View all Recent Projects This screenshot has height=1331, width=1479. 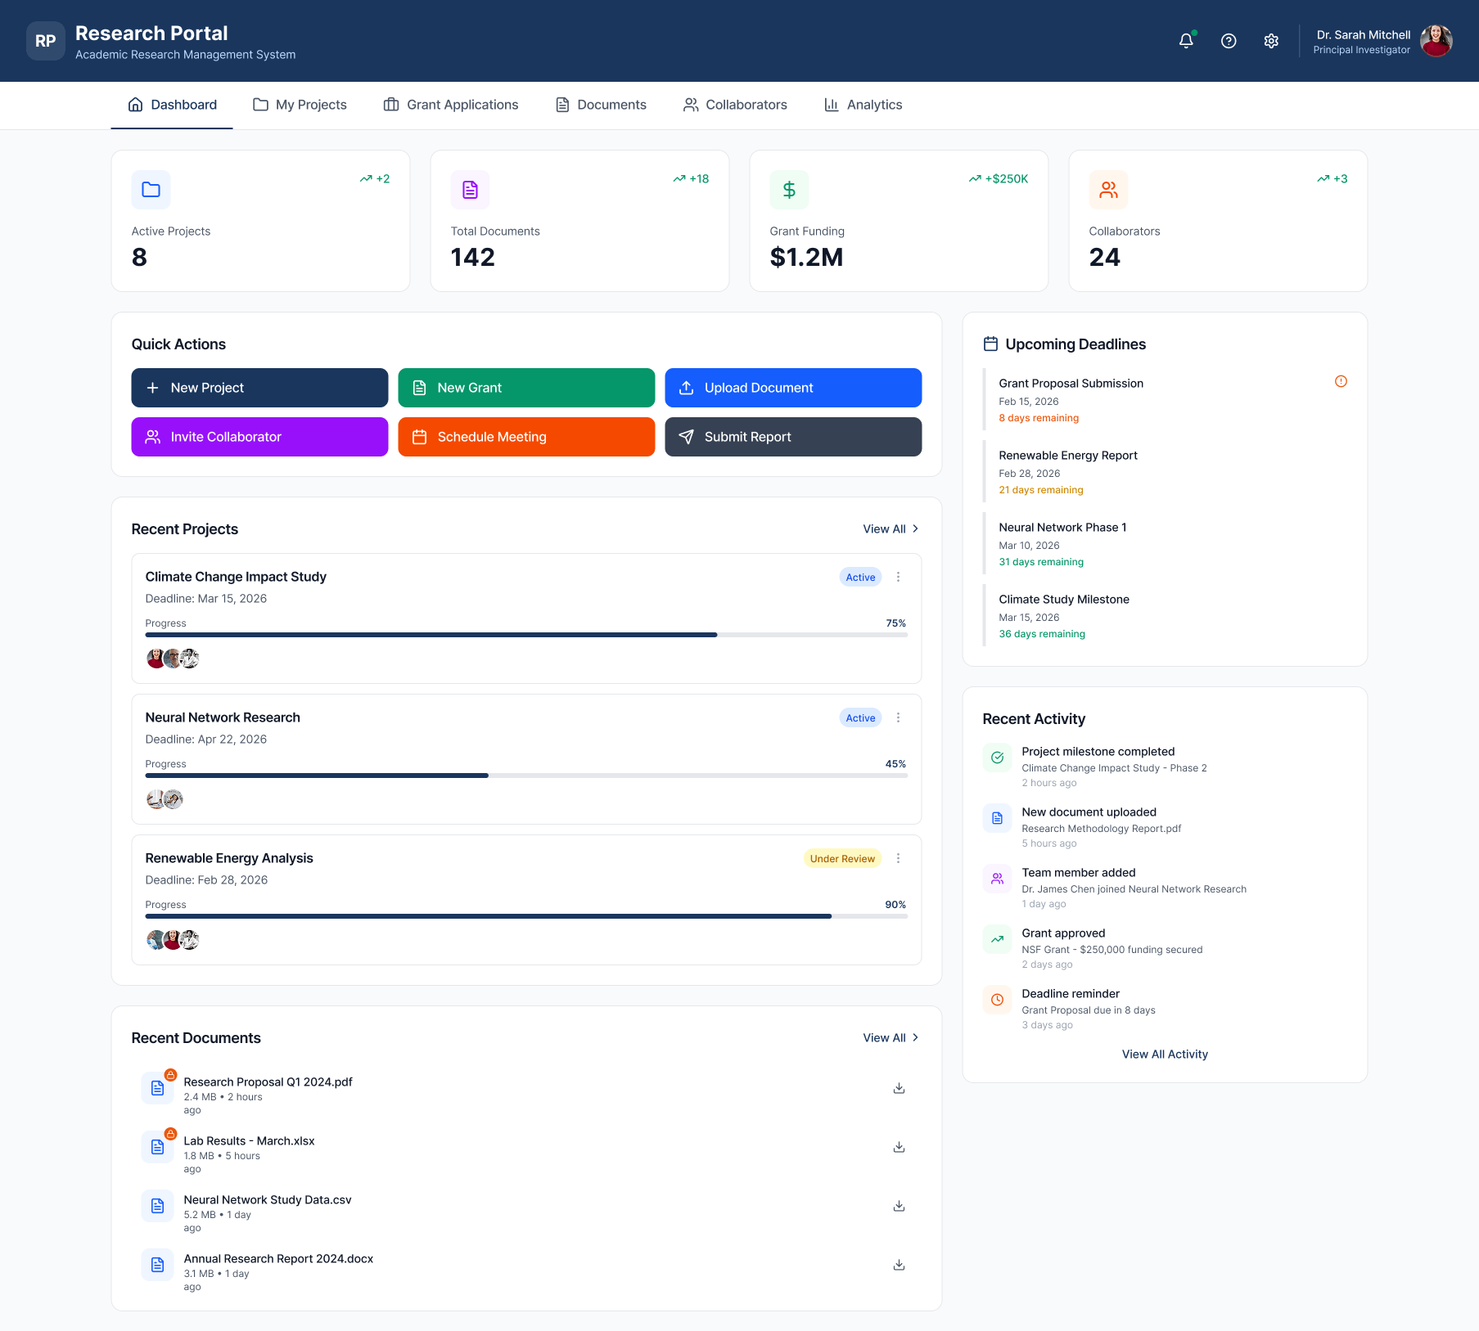(x=890, y=529)
